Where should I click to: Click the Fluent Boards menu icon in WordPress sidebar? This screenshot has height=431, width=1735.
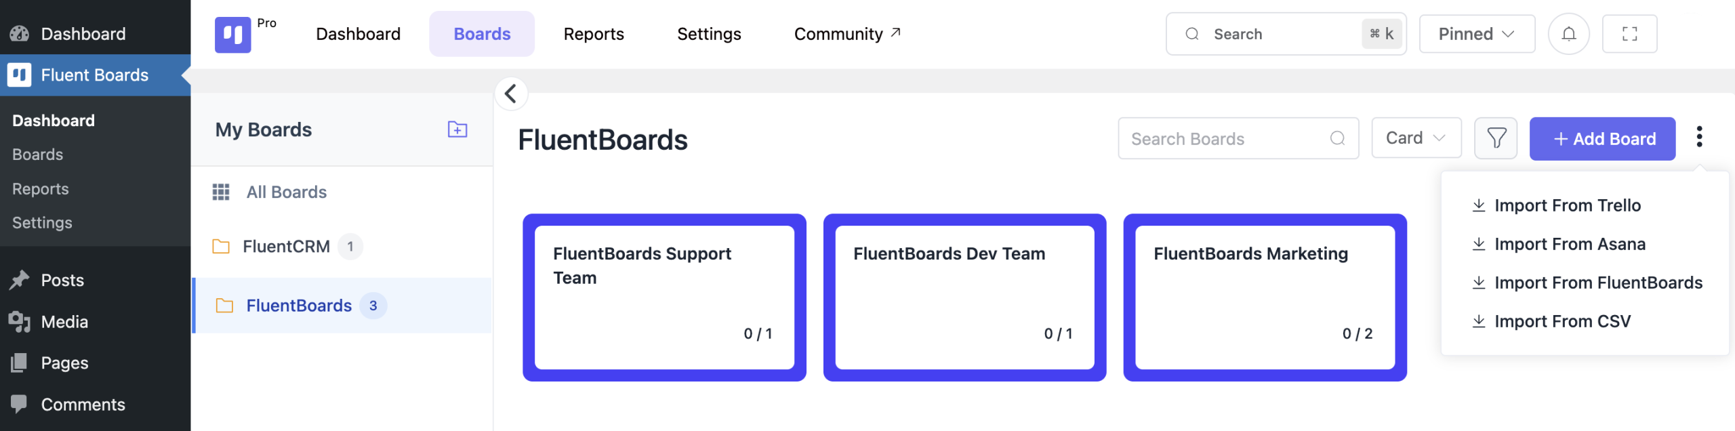pyautogui.click(x=20, y=75)
